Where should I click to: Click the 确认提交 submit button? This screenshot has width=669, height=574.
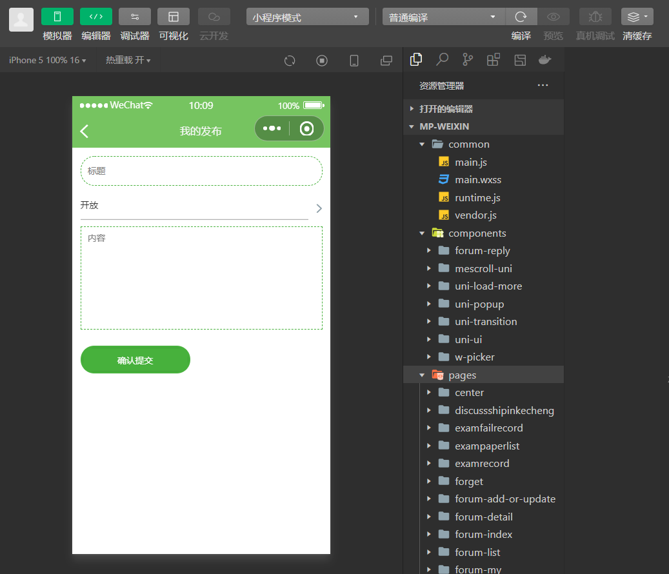click(x=135, y=359)
